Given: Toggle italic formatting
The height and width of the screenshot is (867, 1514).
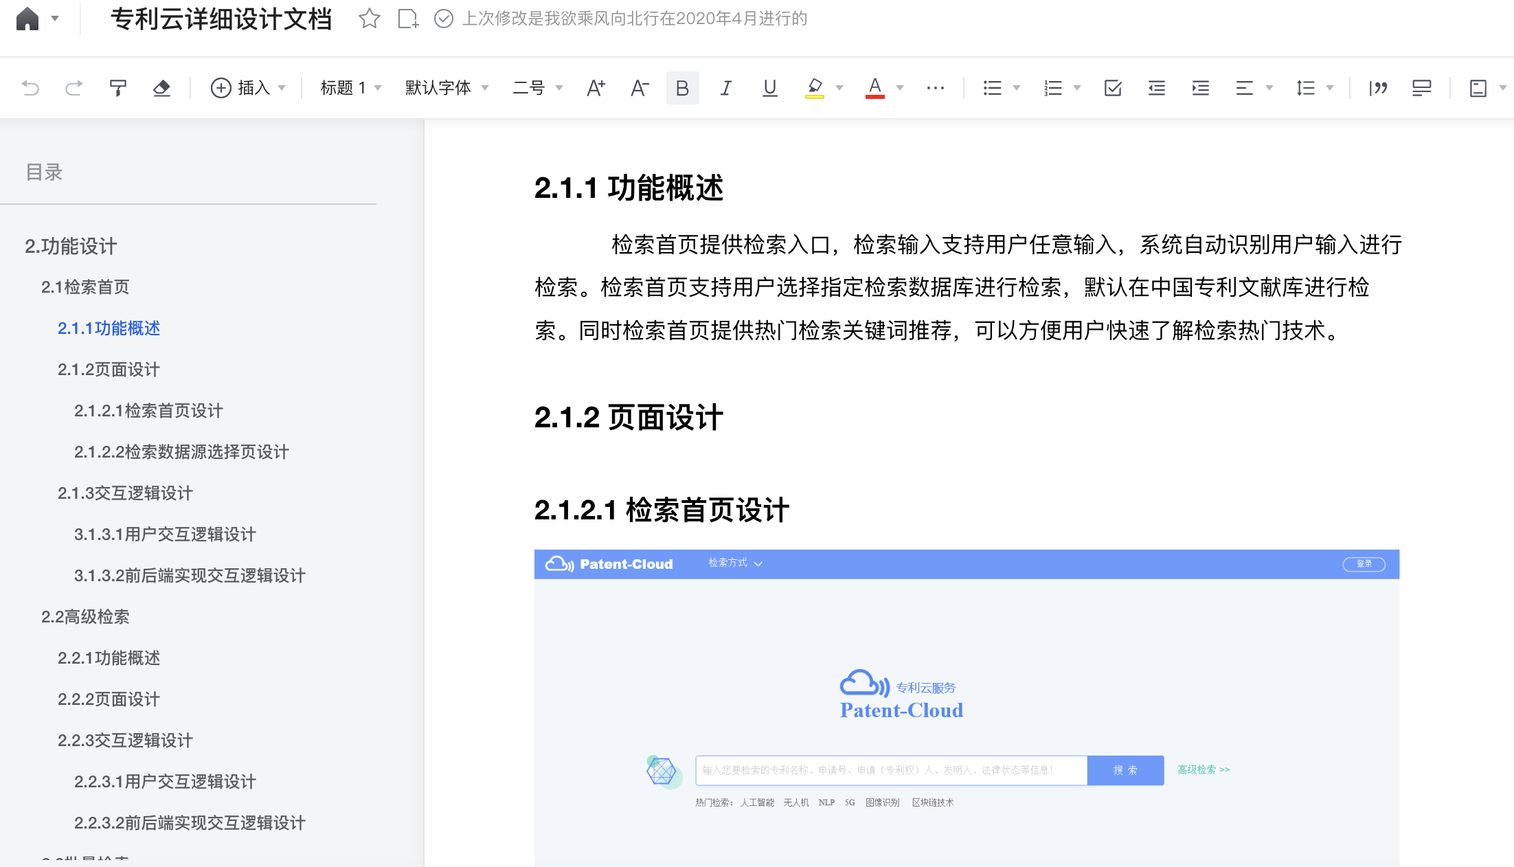Looking at the screenshot, I should point(725,88).
